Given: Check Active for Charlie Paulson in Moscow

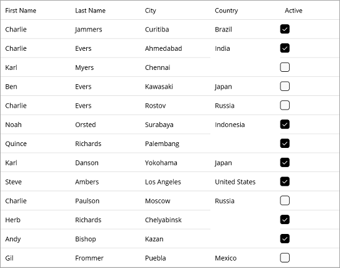Looking at the screenshot, I should [x=285, y=201].
